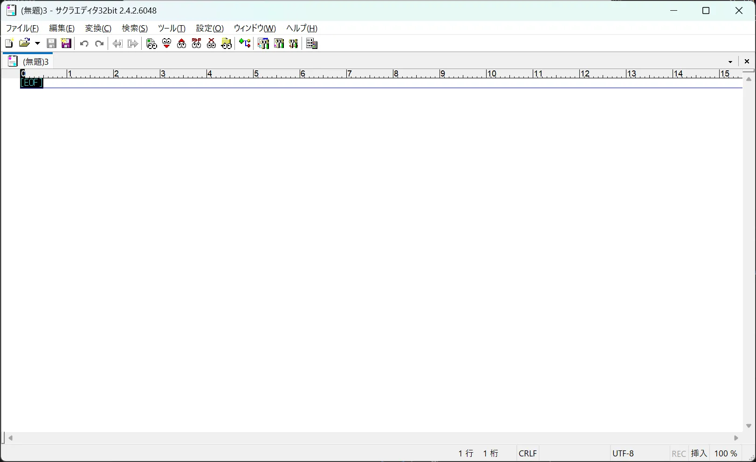This screenshot has height=462, width=756.
Task: Open the ツール(T) menu
Action: coord(172,28)
